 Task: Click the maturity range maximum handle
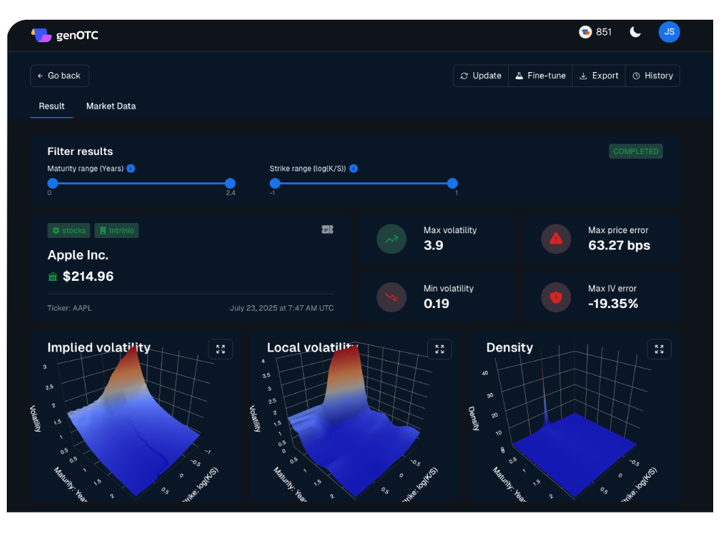click(x=230, y=184)
